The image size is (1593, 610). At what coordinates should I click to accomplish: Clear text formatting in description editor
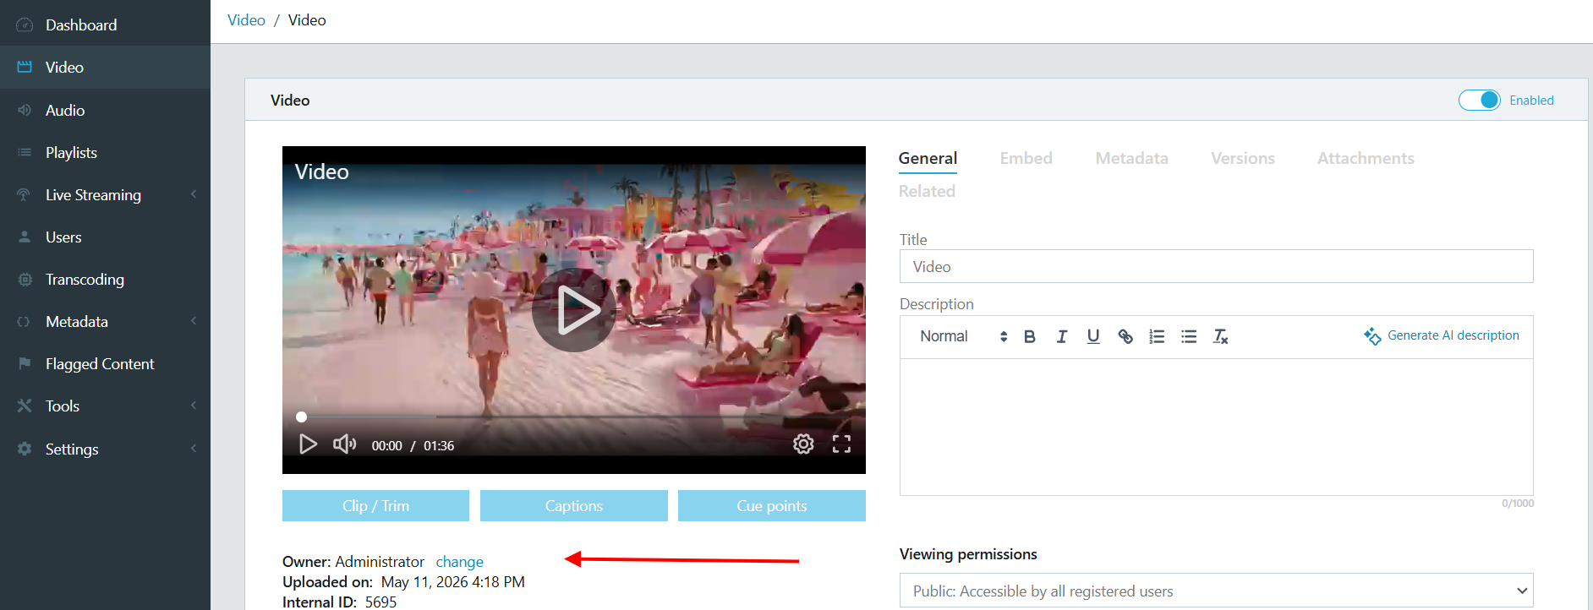pos(1220,336)
